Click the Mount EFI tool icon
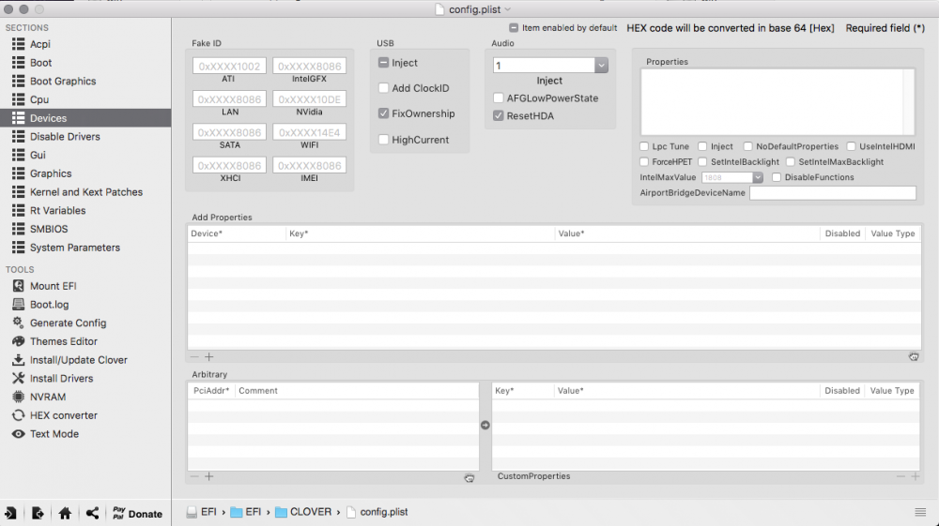Image resolution: width=939 pixels, height=526 pixels. (x=19, y=286)
